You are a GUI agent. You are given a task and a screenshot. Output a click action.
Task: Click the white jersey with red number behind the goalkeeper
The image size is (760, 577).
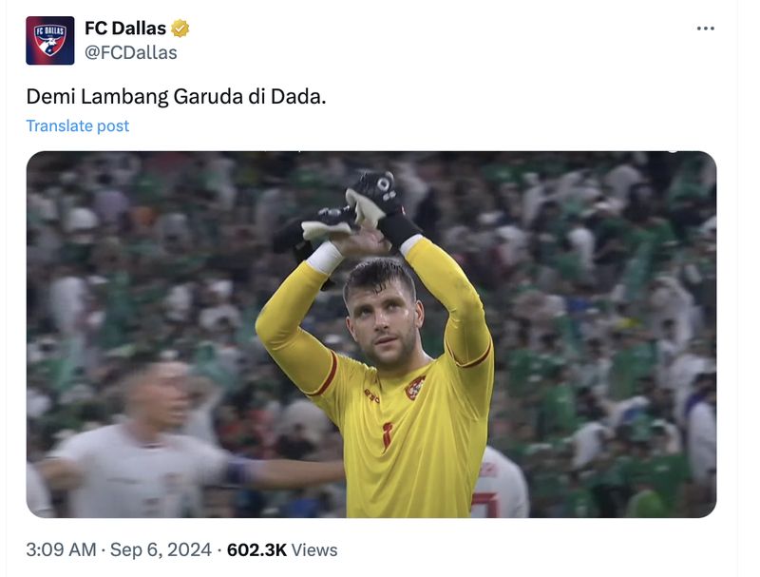[x=500, y=485]
